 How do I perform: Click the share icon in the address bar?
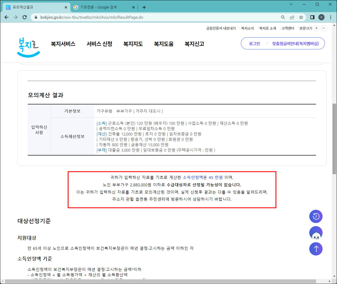293,17
